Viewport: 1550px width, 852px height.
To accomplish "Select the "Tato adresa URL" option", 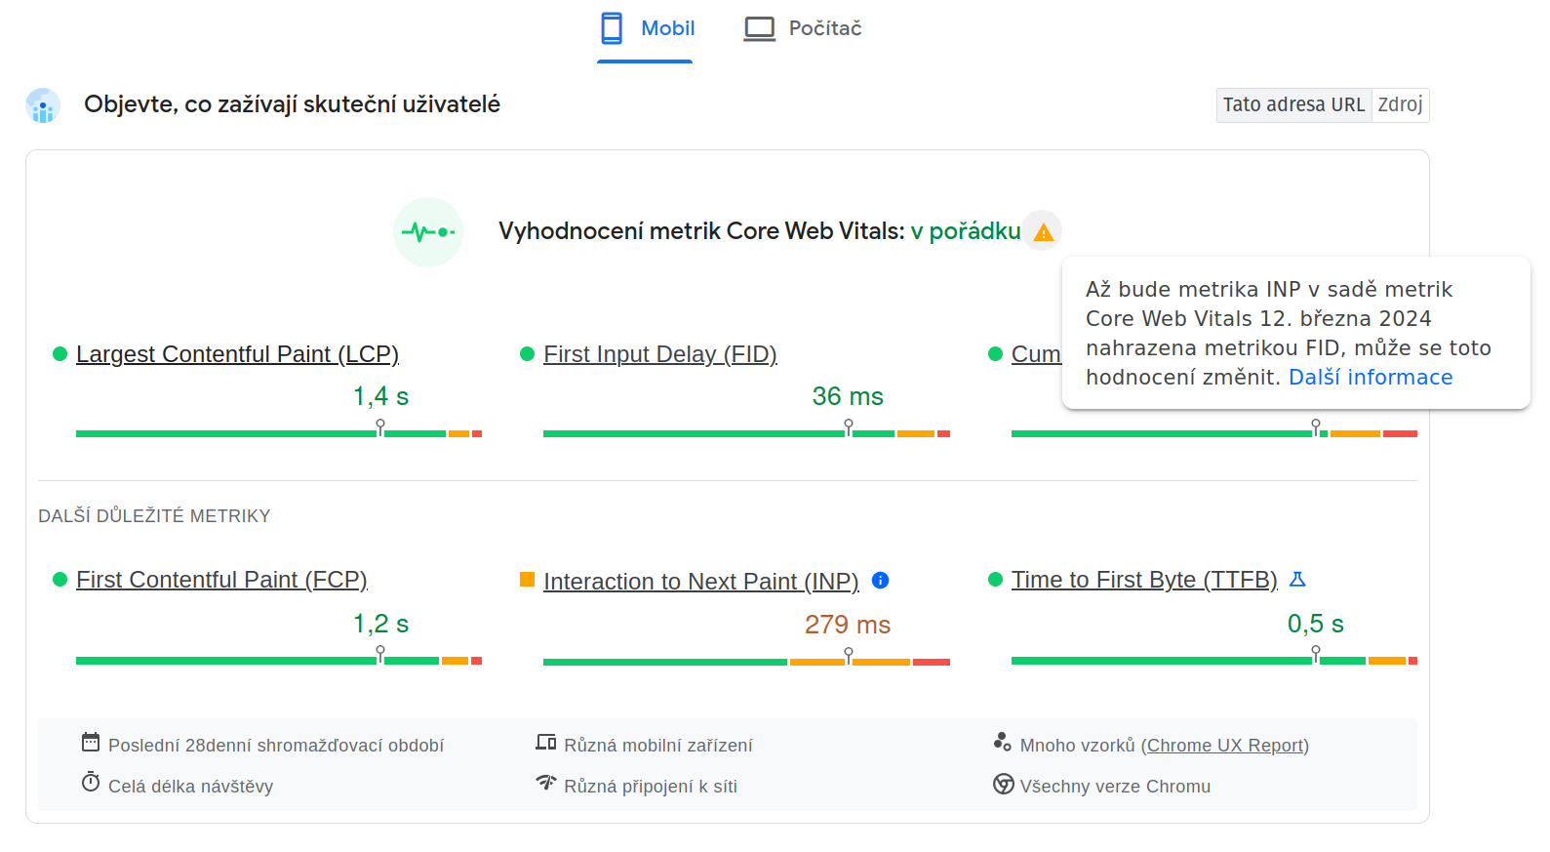I will point(1292,104).
